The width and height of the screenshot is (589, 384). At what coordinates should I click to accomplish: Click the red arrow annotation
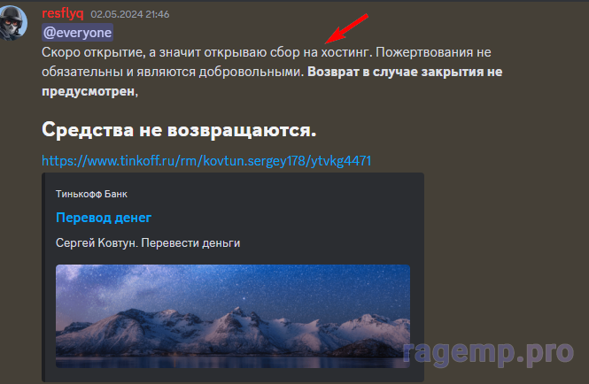pos(346,28)
